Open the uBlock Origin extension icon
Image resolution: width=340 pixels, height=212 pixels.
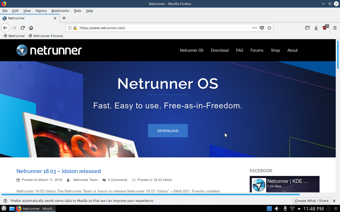(x=325, y=28)
